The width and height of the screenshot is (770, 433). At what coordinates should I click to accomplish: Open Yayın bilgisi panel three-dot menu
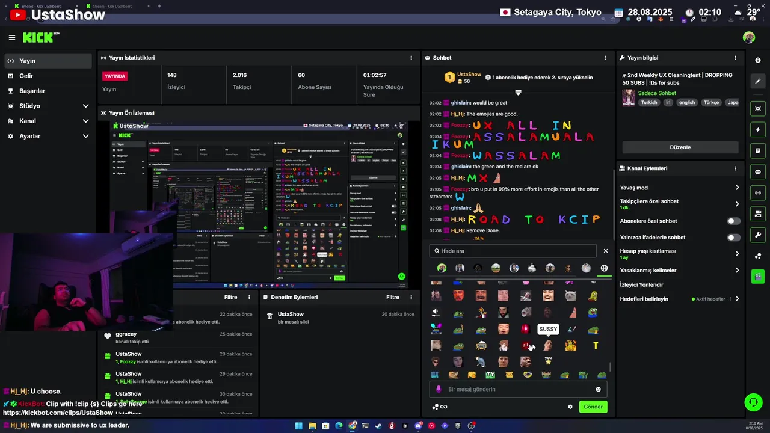click(735, 58)
